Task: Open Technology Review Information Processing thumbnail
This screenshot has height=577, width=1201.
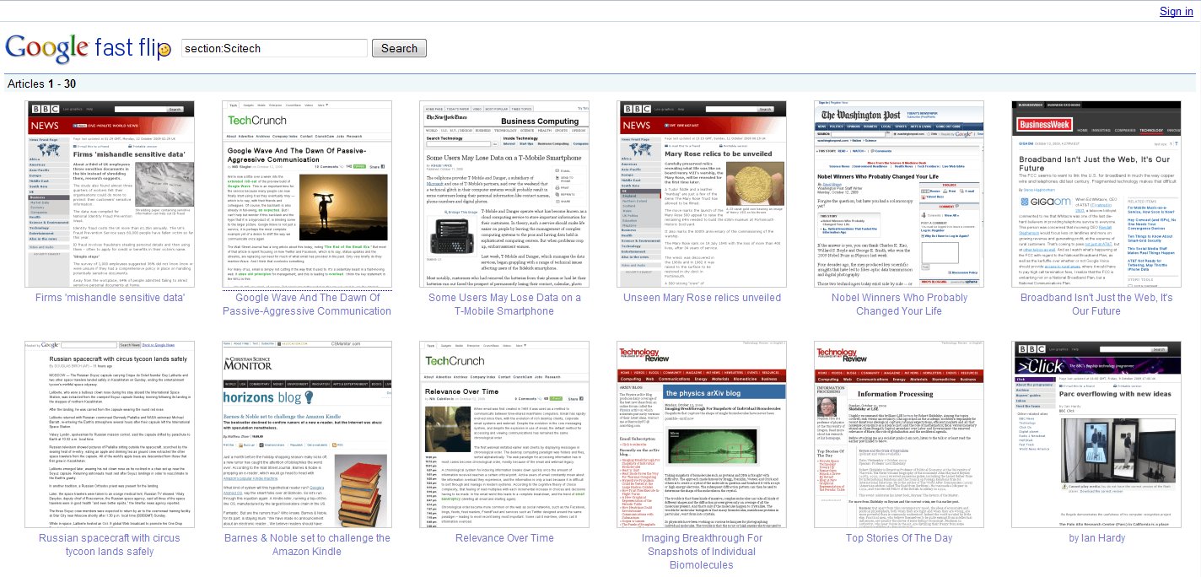Action: [899, 434]
